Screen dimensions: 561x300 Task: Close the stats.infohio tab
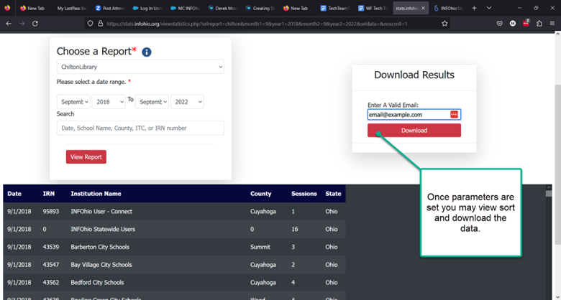click(x=423, y=8)
